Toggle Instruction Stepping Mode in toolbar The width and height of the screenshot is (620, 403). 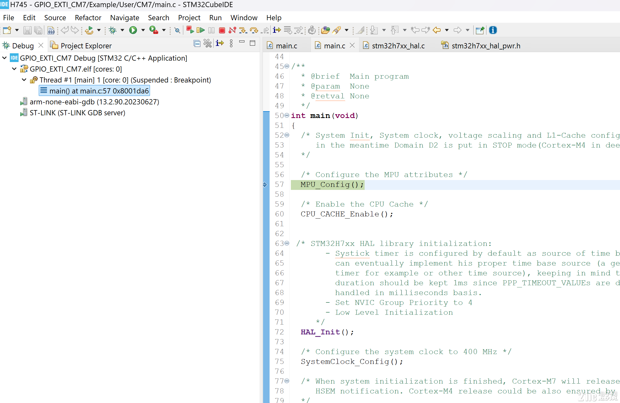277,30
